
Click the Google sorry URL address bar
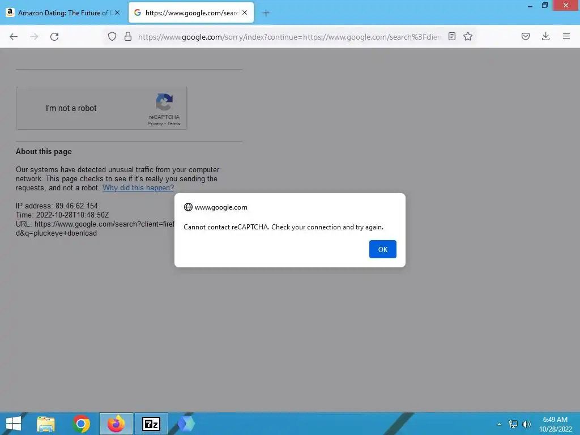(x=289, y=37)
